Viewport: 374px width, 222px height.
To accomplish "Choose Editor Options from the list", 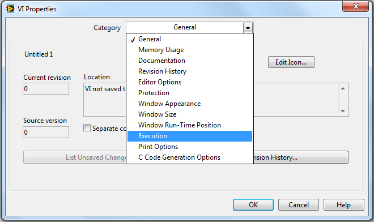I will [190, 82].
